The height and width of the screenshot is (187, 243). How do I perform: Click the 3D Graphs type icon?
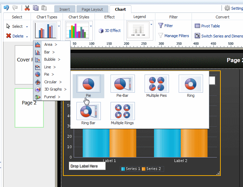[x=38, y=90]
